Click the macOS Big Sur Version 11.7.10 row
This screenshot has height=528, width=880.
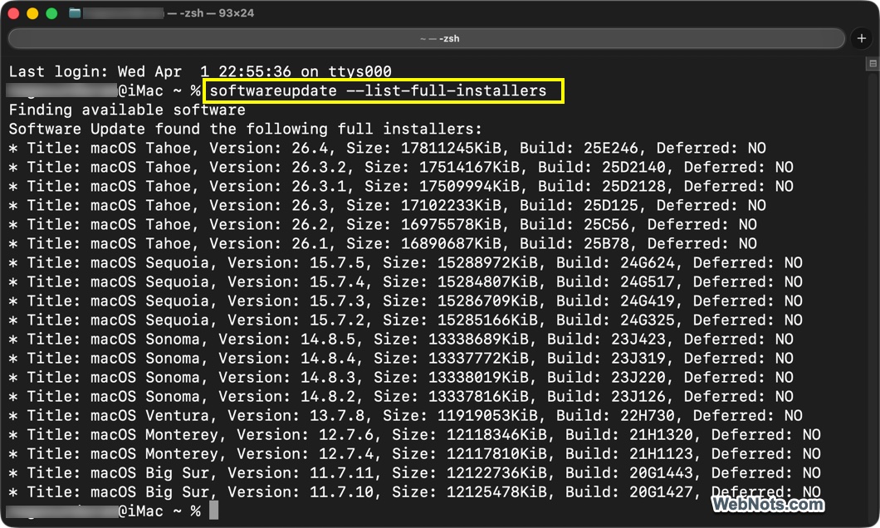coord(415,491)
